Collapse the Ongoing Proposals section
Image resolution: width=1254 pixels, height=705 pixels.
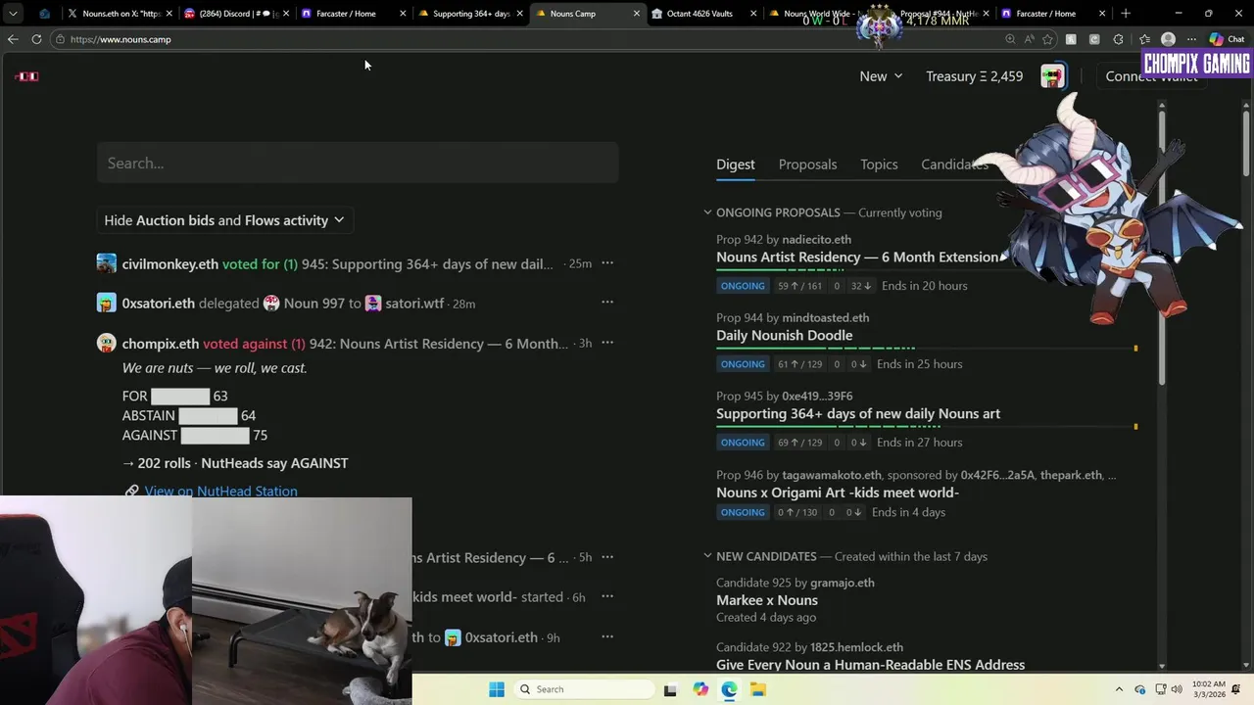(707, 212)
